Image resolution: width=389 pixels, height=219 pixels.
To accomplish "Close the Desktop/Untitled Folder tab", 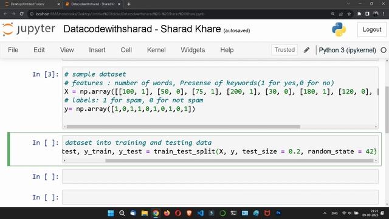I will click(x=58, y=4).
